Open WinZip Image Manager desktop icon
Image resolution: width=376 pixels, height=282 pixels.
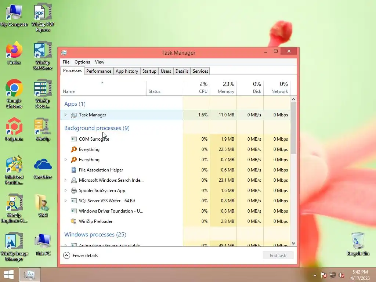14,246
